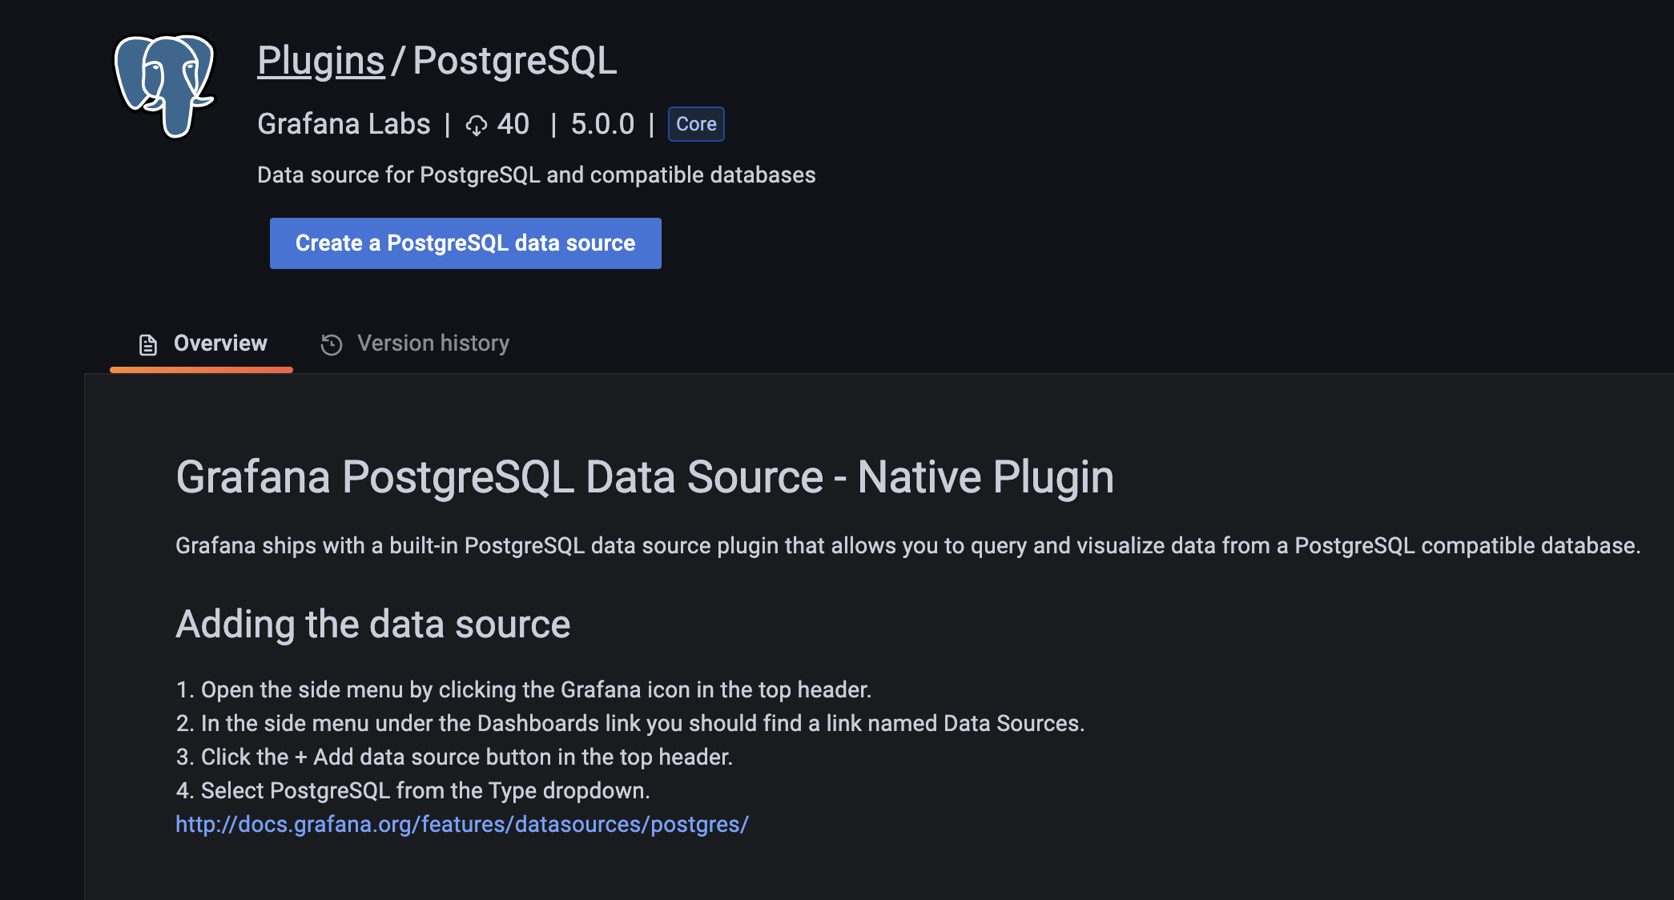Click the PostgreSQL page title text
Screen dimensions: 1674x900
point(515,61)
